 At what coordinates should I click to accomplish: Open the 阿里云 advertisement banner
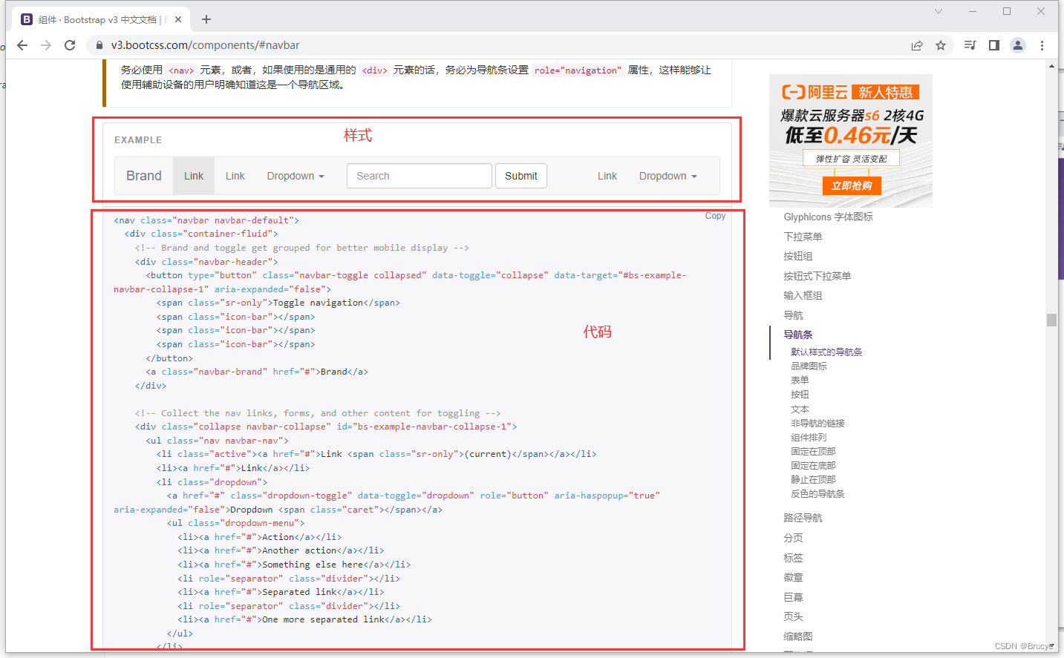tap(851, 141)
